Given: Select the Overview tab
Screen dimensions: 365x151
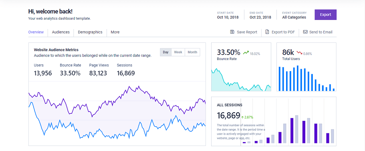Looking at the screenshot, I should coord(36,32).
